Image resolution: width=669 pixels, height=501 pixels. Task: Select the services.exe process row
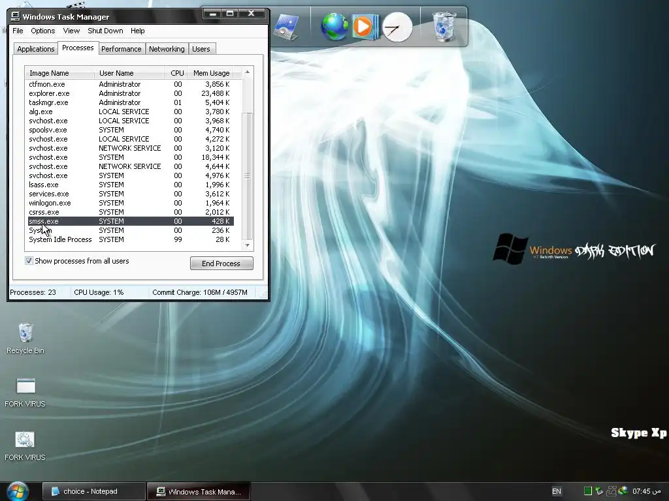click(x=131, y=194)
